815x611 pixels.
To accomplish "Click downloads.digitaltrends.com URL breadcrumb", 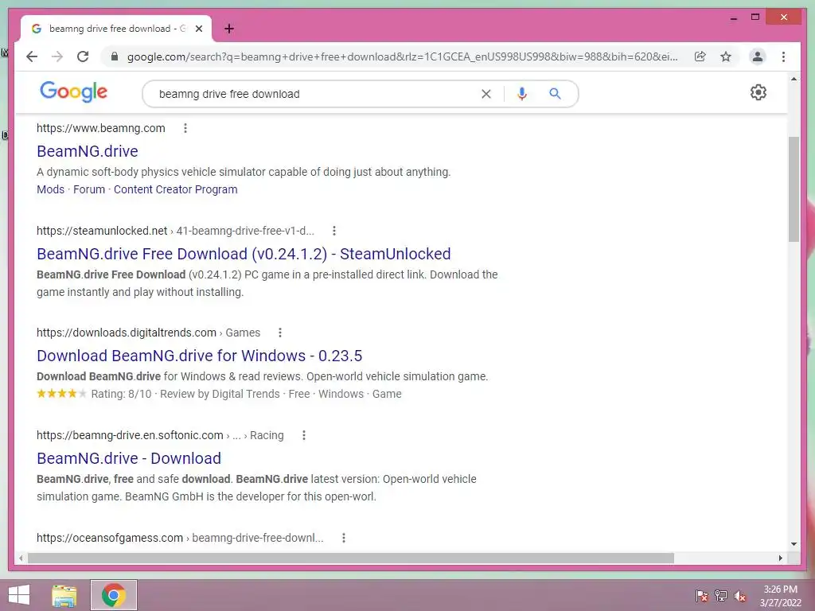I will pyautogui.click(x=148, y=333).
